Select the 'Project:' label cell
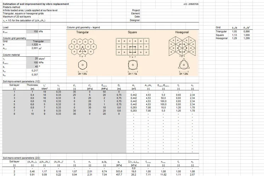The height and width of the screenshot is (176, 264). click(136, 10)
